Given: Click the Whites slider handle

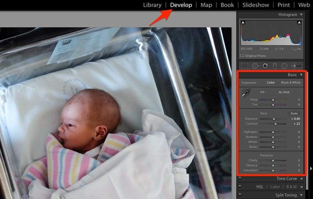Looking at the screenshot, I should (273, 142).
